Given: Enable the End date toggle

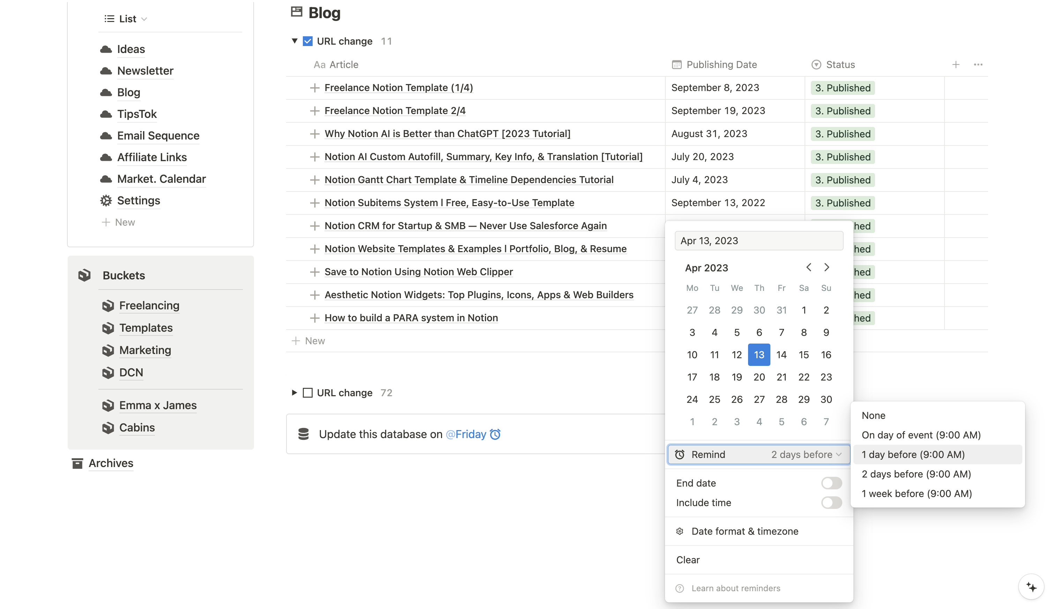Looking at the screenshot, I should pyautogui.click(x=831, y=483).
